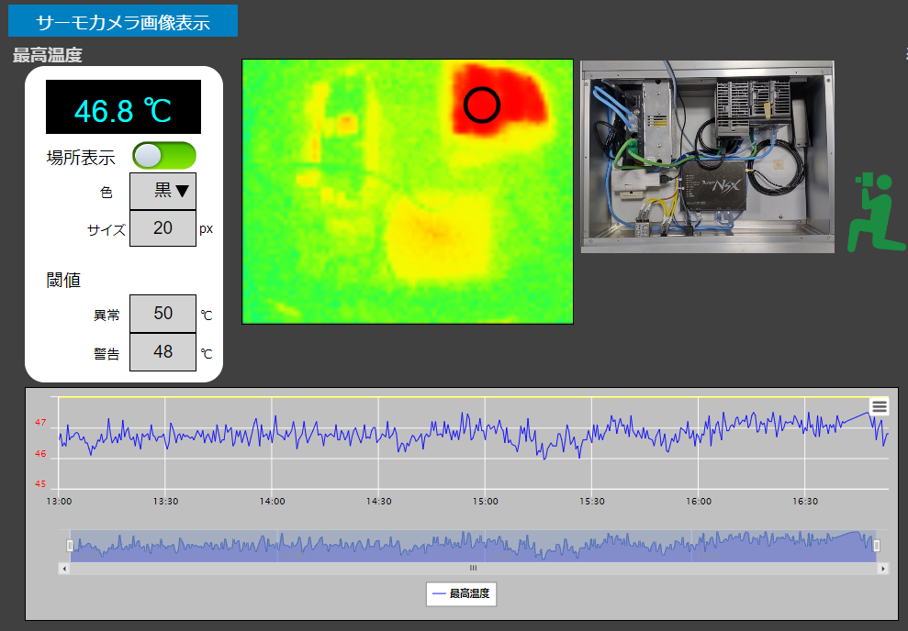This screenshot has height=631, width=908.
Task: Click the 警告 threshold field showing 48
Action: pos(163,352)
